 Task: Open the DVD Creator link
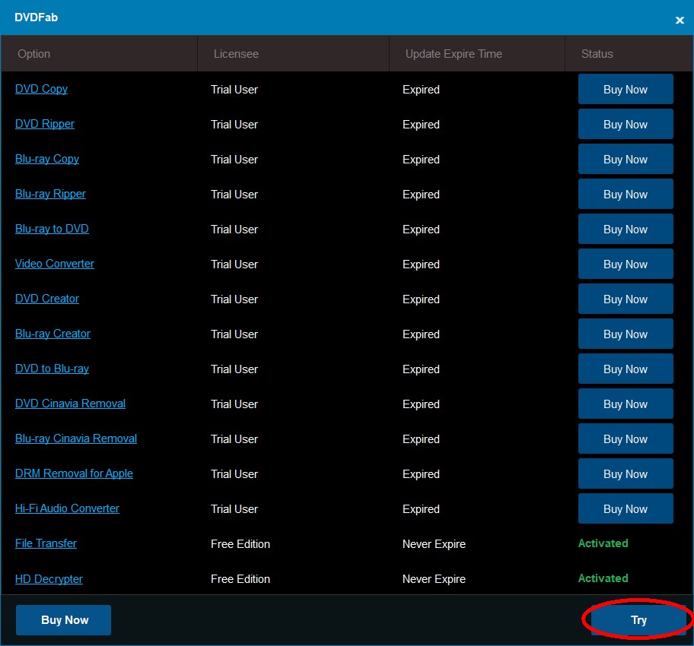point(47,299)
